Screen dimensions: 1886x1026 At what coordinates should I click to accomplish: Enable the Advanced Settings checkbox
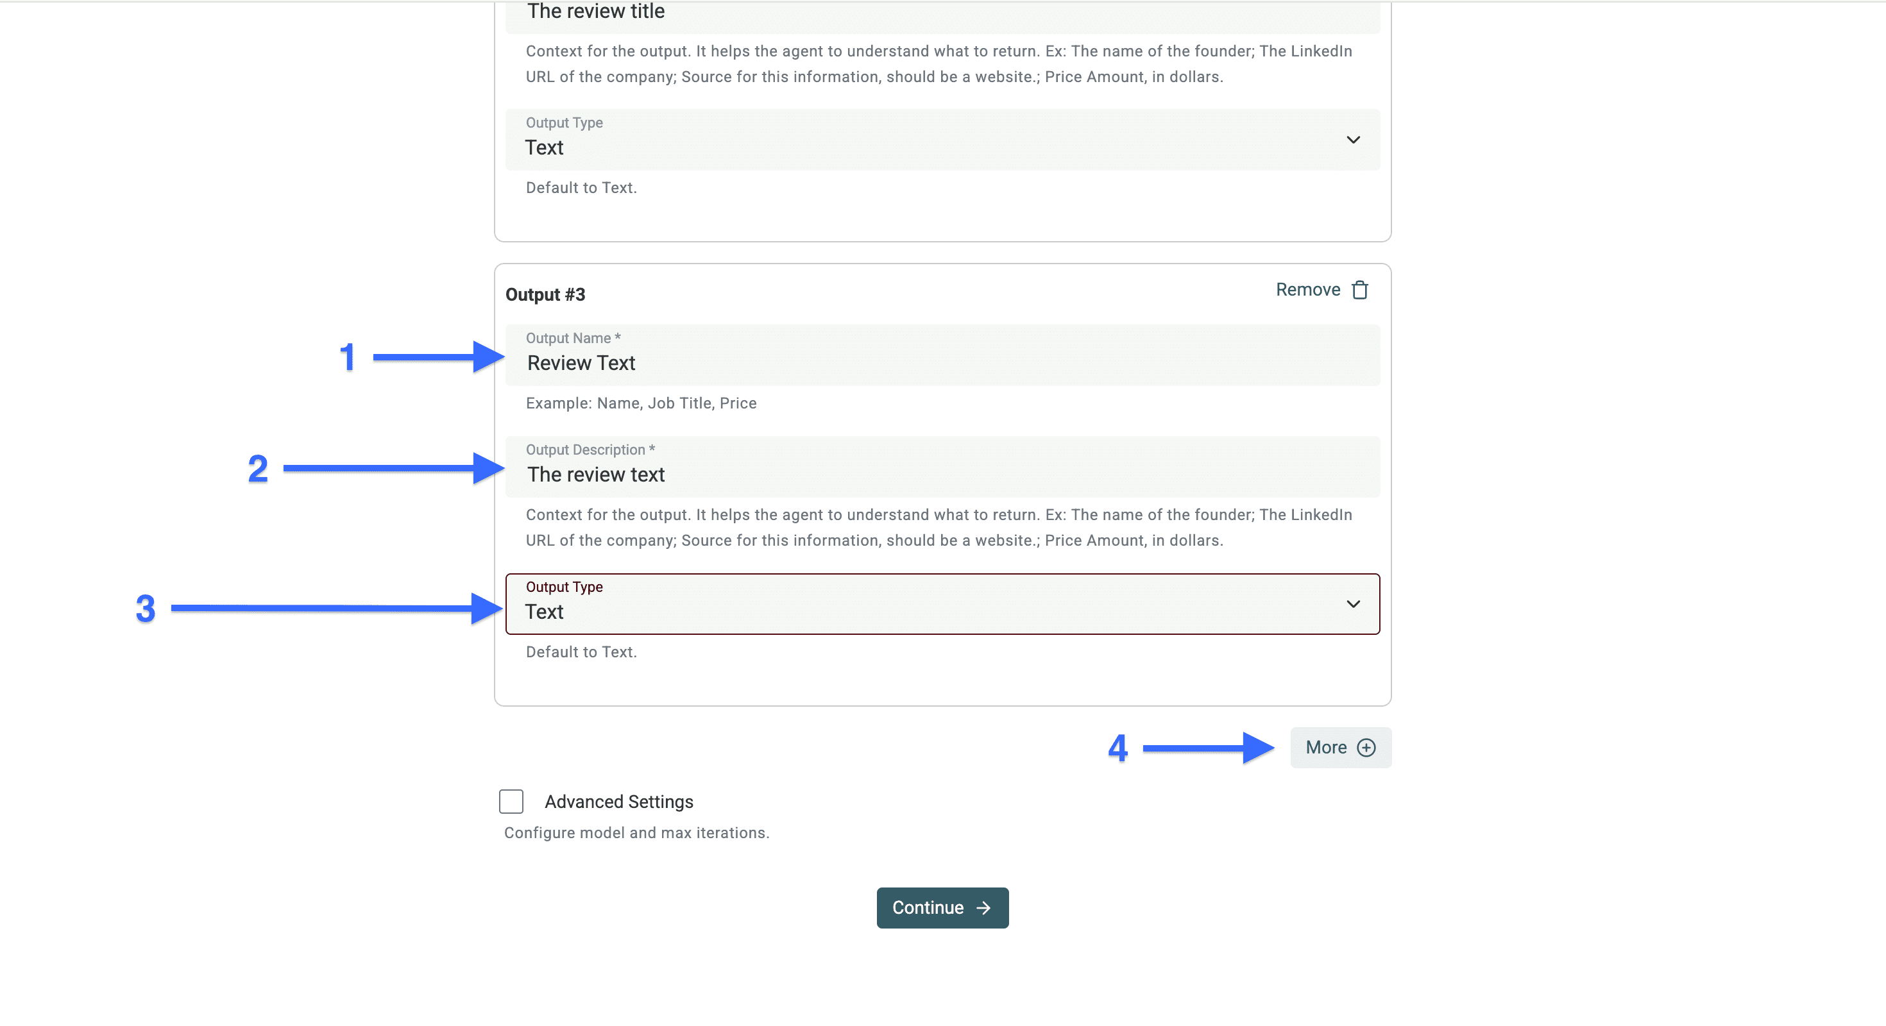click(x=511, y=802)
